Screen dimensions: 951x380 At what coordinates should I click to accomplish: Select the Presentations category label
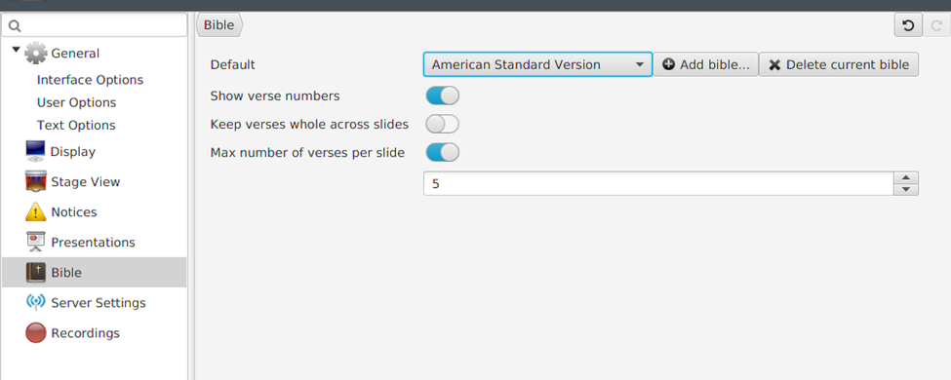(93, 243)
